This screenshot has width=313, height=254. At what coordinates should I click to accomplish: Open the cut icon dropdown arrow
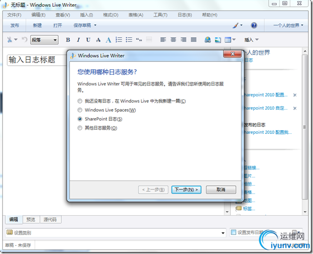click(16, 39)
